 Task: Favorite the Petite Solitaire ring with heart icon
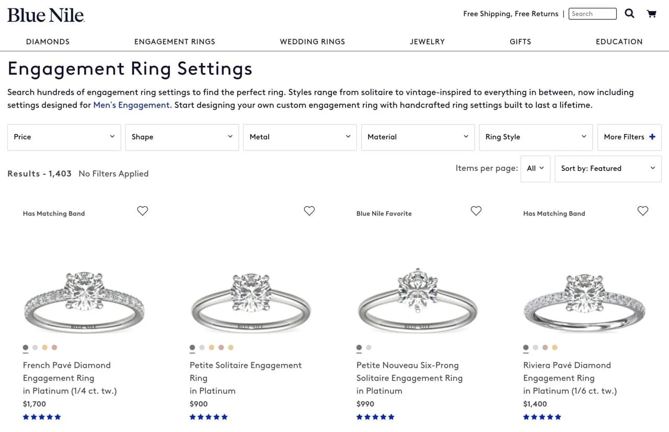pyautogui.click(x=309, y=211)
